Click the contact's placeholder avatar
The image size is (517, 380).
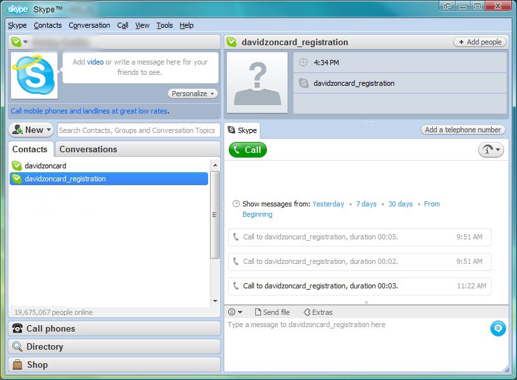tap(257, 83)
